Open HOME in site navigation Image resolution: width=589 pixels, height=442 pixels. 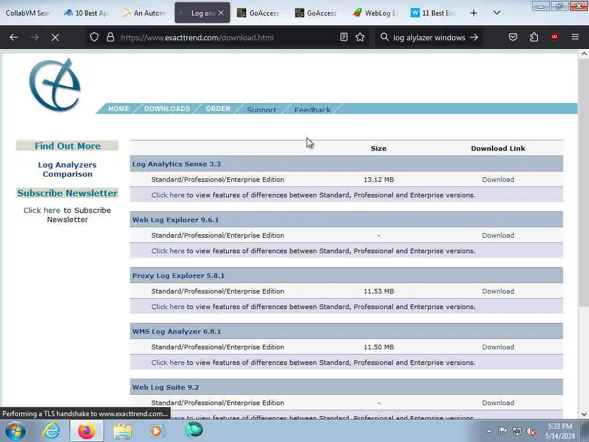(x=118, y=109)
